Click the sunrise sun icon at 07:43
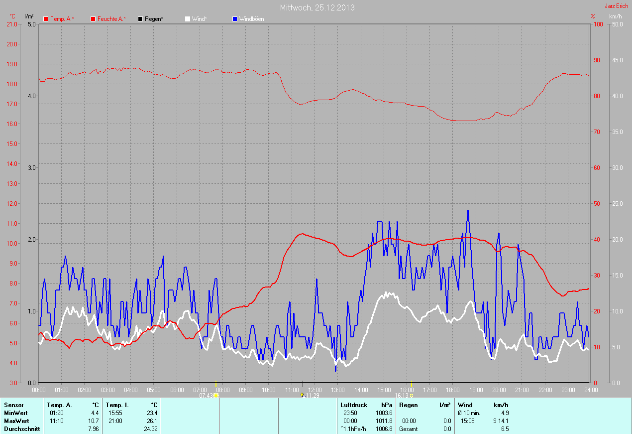This screenshot has height=434, width=632. [x=216, y=395]
